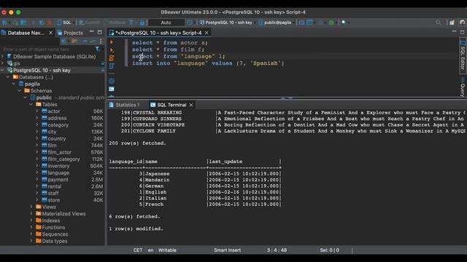
Task: Switch to the Projects tab
Action: [x=70, y=33]
